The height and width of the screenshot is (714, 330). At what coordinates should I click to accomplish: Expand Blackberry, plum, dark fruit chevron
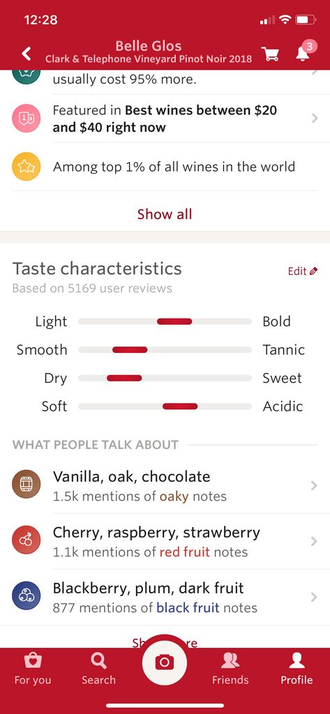(x=313, y=598)
